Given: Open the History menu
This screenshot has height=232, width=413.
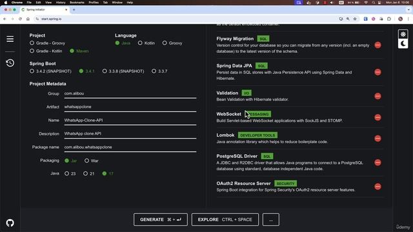Looking at the screenshot, I should (x=61, y=3).
